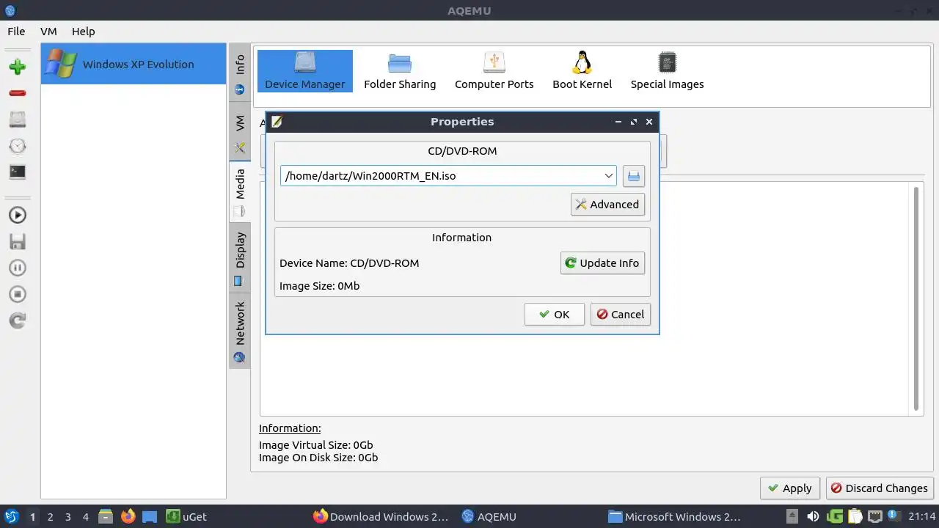Screen dimensions: 939x528
Task: Click the uGet green tray icon
Action: (835, 517)
